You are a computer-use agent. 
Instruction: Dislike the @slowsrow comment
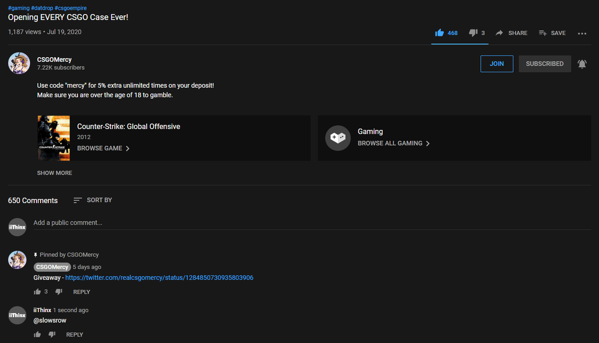[52, 335]
